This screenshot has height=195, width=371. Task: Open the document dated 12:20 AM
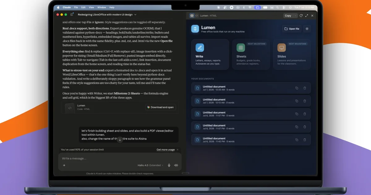tap(251, 88)
